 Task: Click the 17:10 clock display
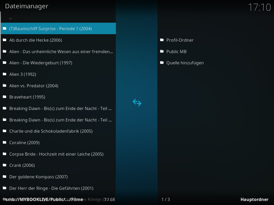tap(259, 7)
